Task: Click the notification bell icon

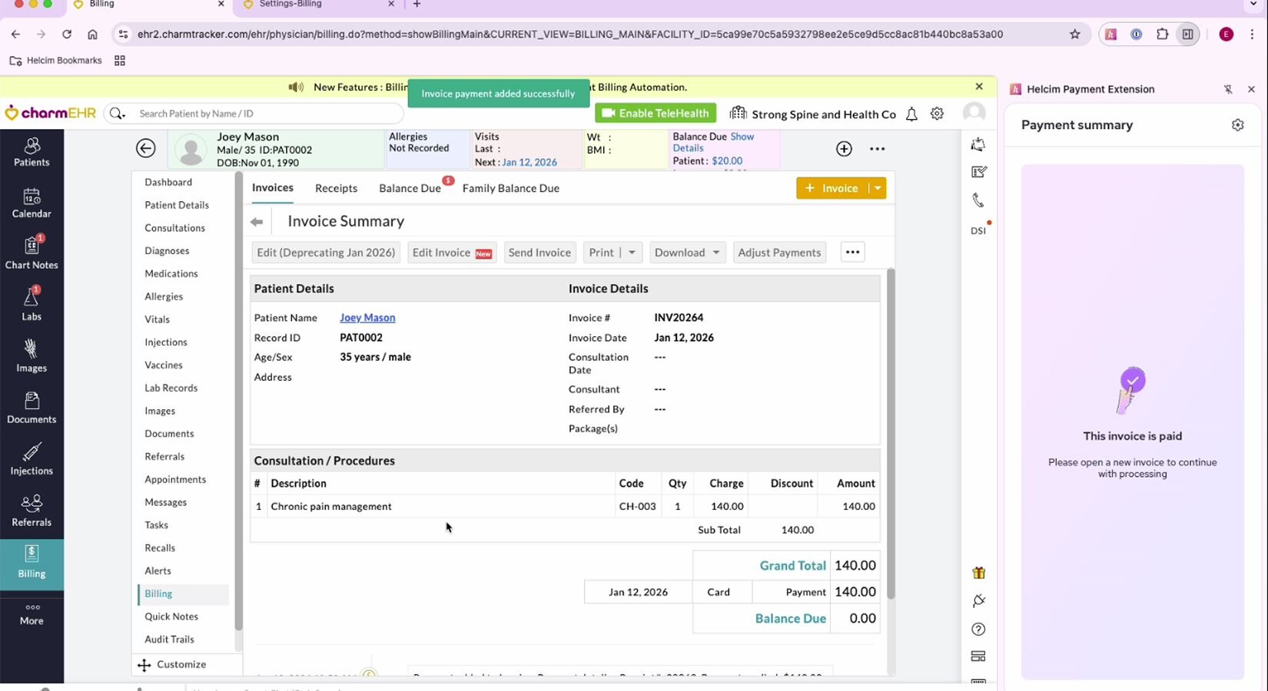Action: click(911, 114)
